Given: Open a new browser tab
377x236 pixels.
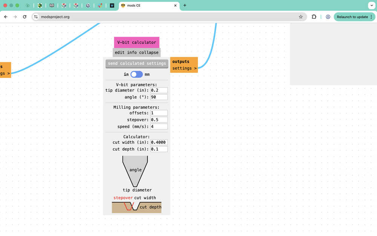Looking at the screenshot, I should [185, 5].
